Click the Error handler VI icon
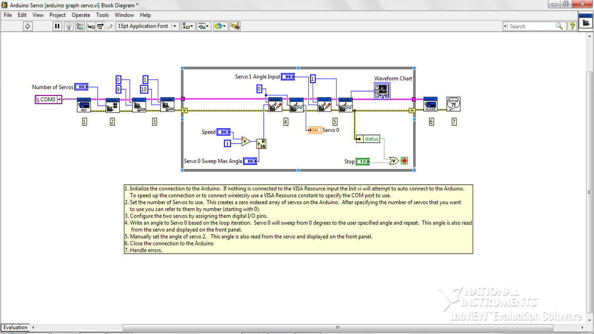This screenshot has width=594, height=334. (454, 104)
